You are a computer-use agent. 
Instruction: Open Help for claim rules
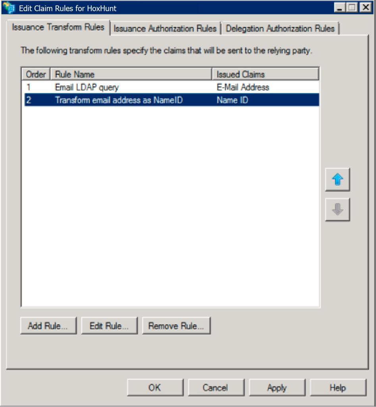click(x=337, y=388)
